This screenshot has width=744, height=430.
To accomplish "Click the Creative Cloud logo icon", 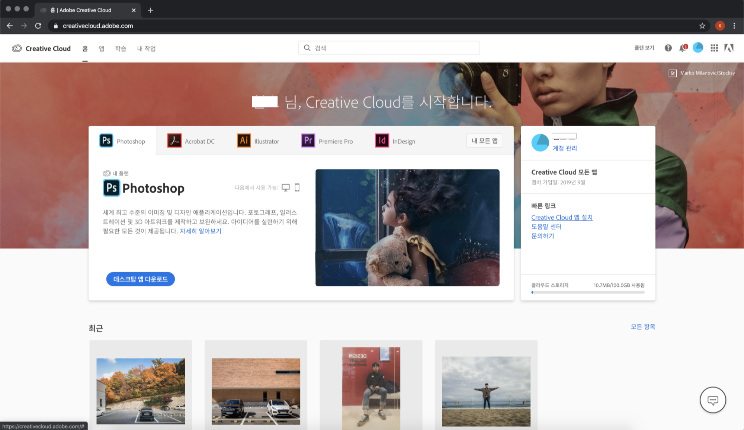I will tap(17, 48).
